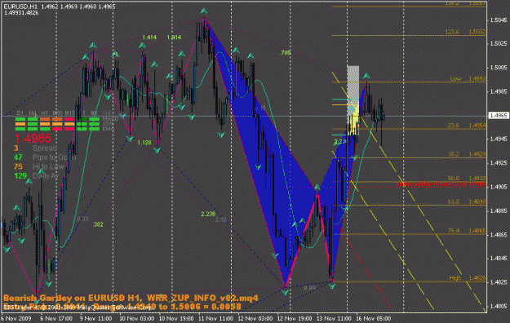Screen dimensions: 510x323
Task: Click the 9 Nov 11:00 time label
Action: click(x=95, y=318)
